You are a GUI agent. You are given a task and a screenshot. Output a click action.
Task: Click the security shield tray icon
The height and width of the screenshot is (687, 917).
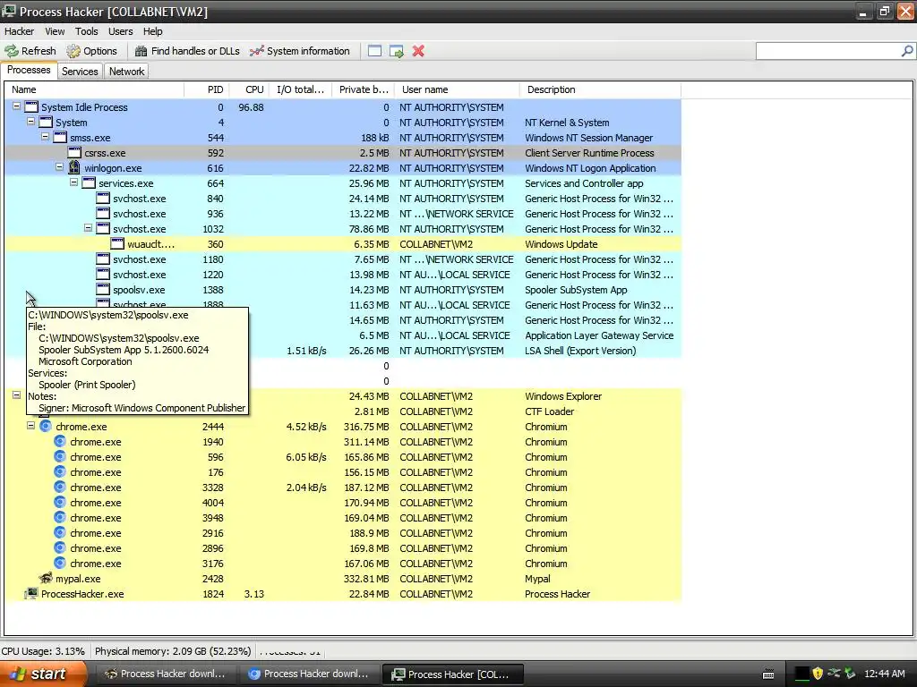point(818,674)
